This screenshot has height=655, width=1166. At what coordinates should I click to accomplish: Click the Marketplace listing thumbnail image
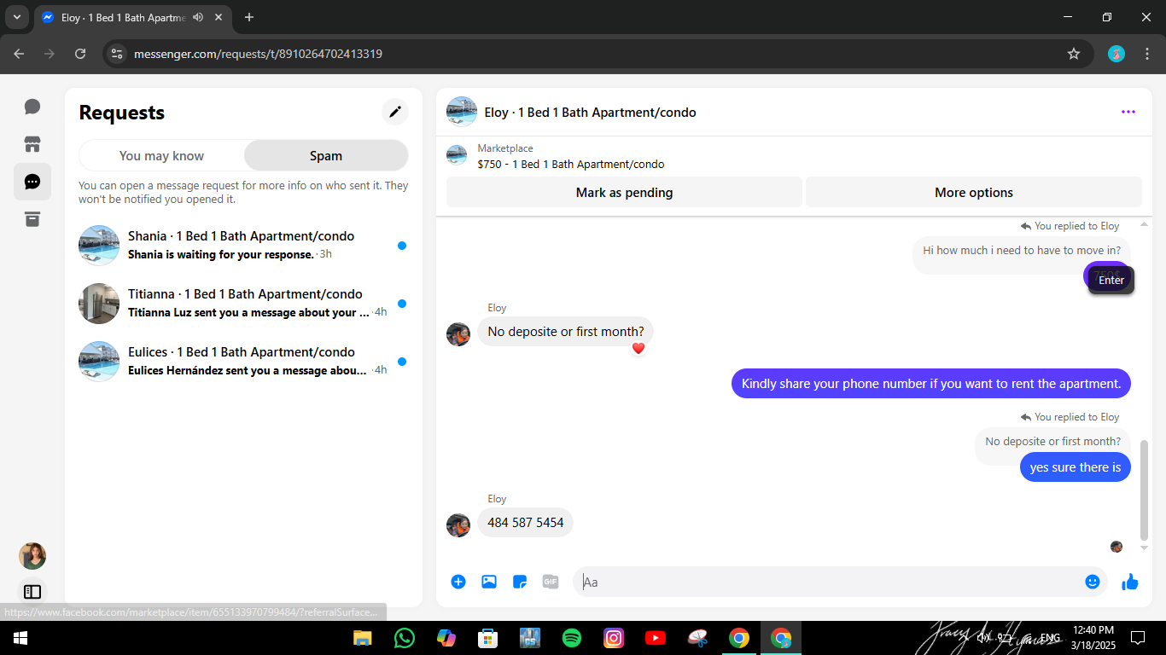point(457,155)
